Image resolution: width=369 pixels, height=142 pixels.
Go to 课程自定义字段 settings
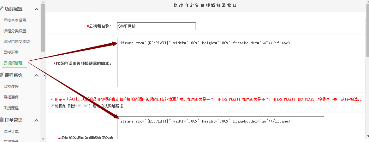pyautogui.click(x=17, y=42)
